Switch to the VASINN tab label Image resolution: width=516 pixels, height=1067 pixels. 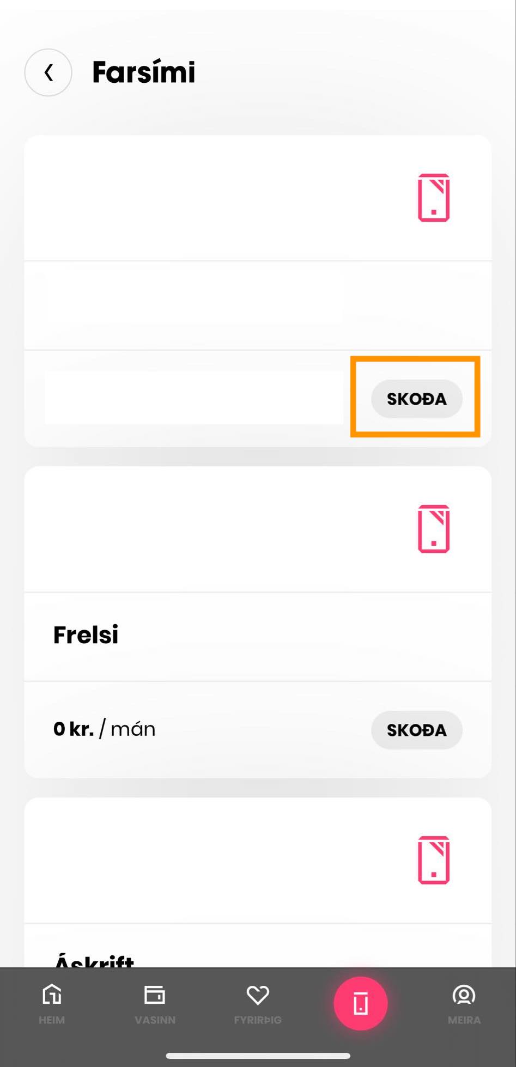pos(155,1020)
